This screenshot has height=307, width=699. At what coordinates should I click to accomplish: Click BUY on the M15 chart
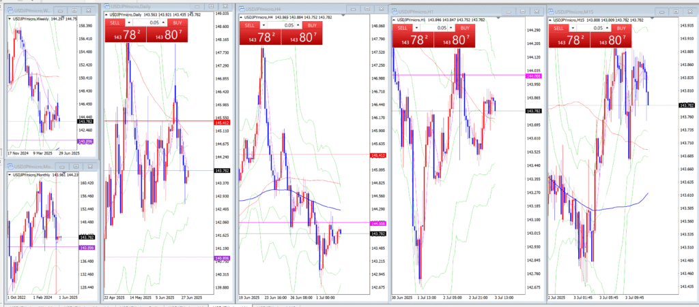coord(621,27)
